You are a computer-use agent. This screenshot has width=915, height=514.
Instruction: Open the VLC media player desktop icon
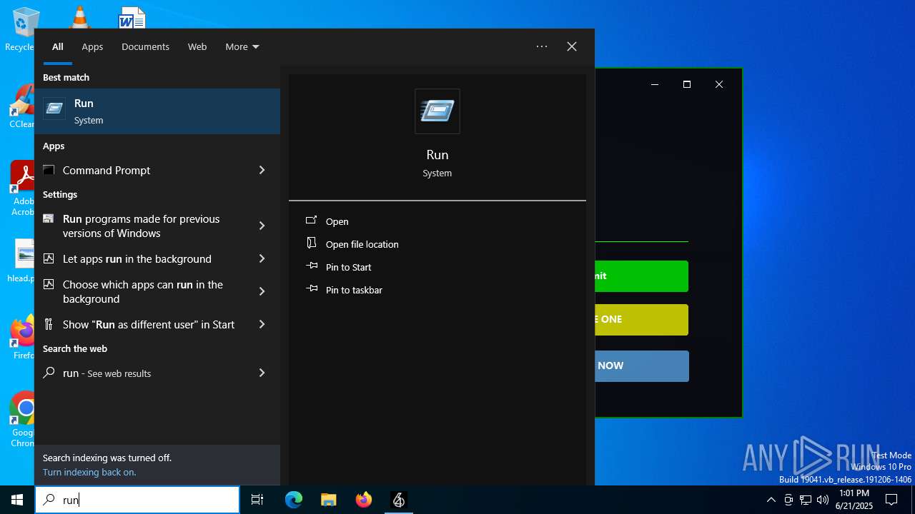coord(79,17)
